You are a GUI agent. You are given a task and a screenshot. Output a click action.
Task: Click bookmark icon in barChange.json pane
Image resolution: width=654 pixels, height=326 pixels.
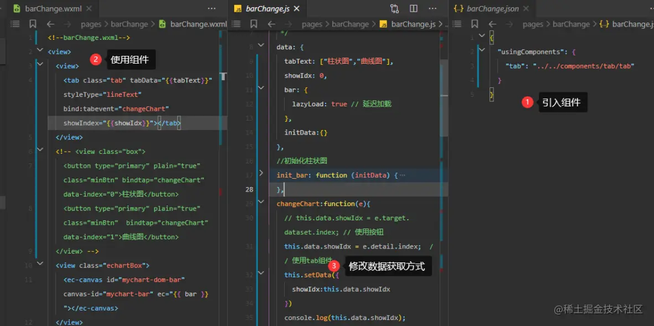pos(475,24)
